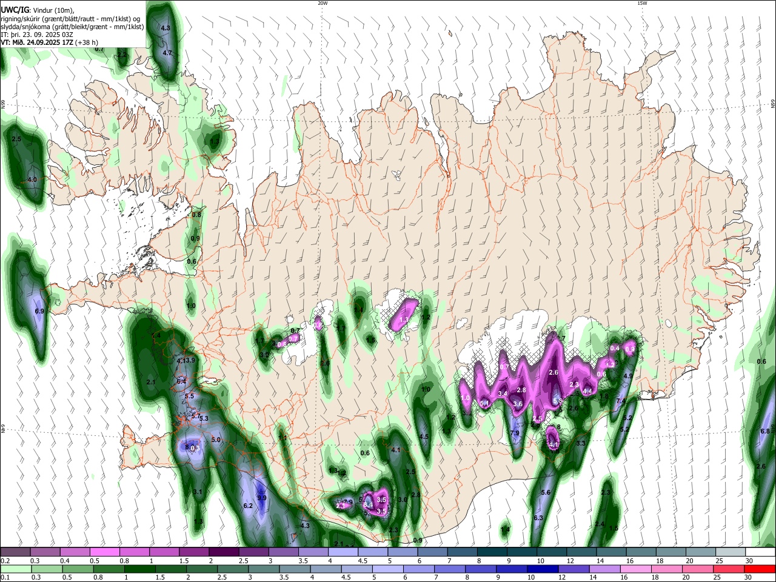Click the red 30 rain legend swatch
The width and height of the screenshot is (776, 582).
[x=760, y=569]
